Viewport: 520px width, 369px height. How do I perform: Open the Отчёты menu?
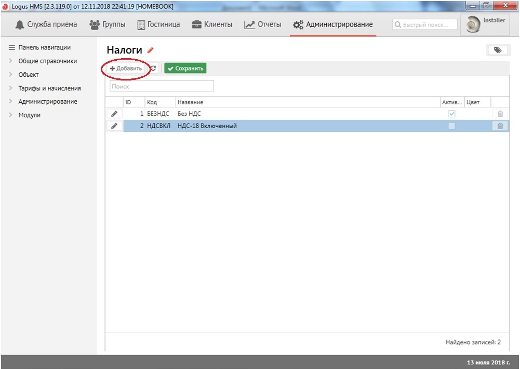tap(263, 24)
